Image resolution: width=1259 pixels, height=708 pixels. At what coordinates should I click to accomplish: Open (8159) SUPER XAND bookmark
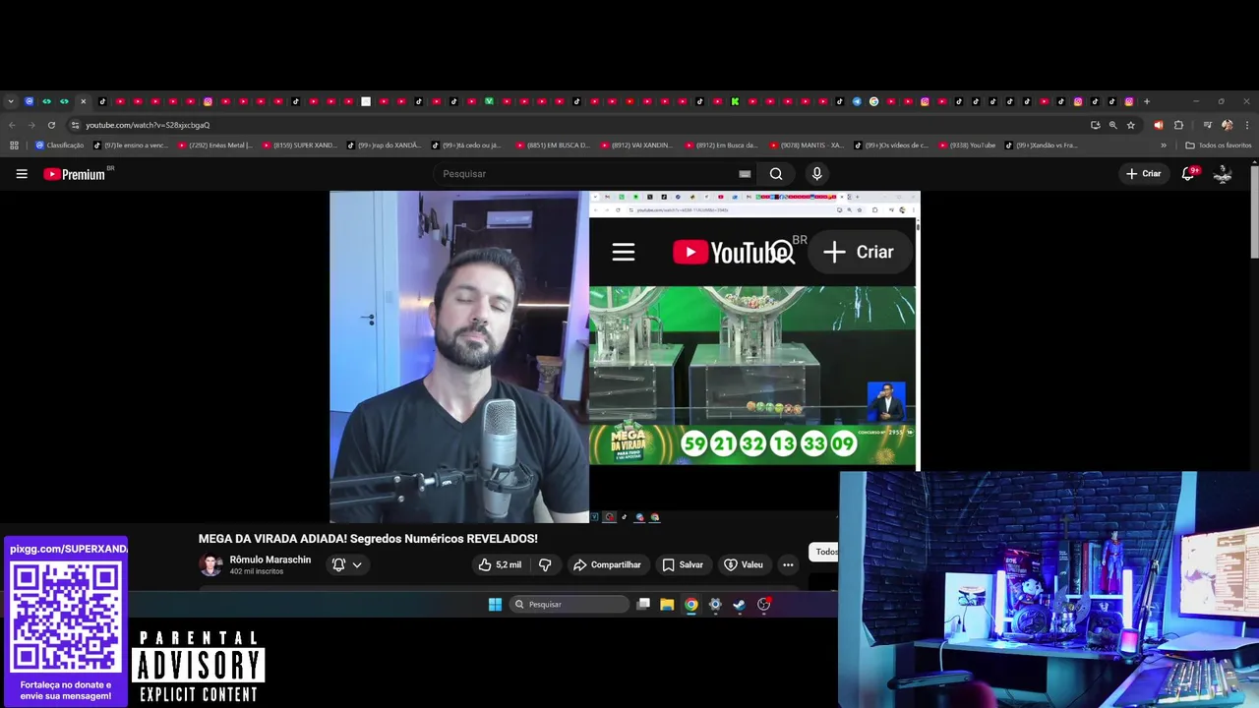(x=299, y=146)
